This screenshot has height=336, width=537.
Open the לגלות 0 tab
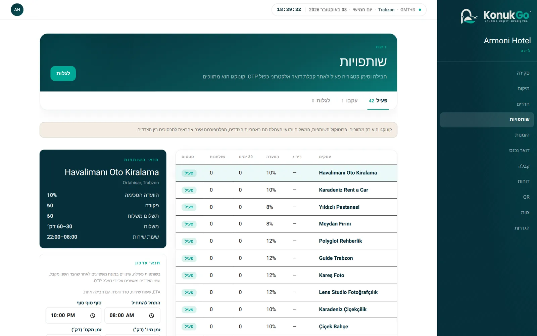321,100
